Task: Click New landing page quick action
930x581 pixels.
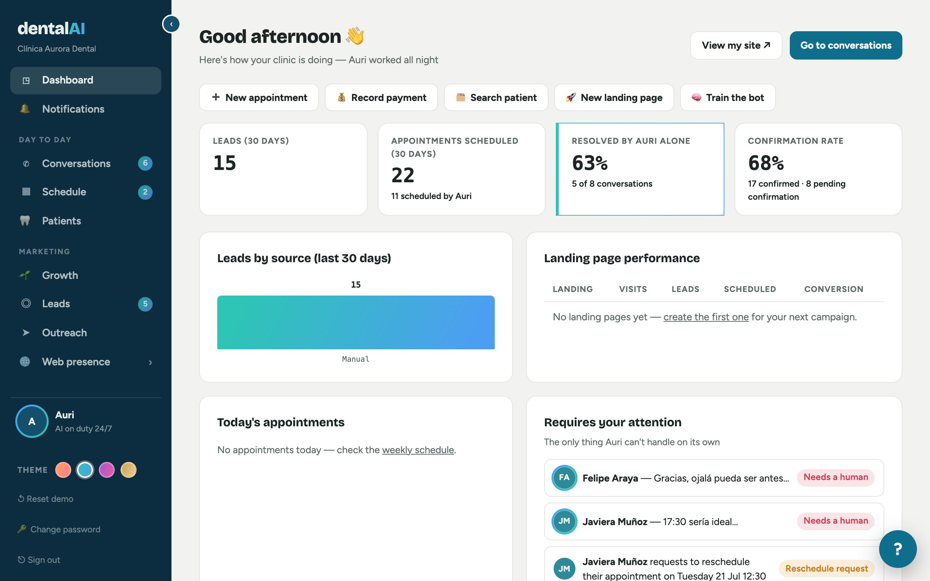Action: 614,98
